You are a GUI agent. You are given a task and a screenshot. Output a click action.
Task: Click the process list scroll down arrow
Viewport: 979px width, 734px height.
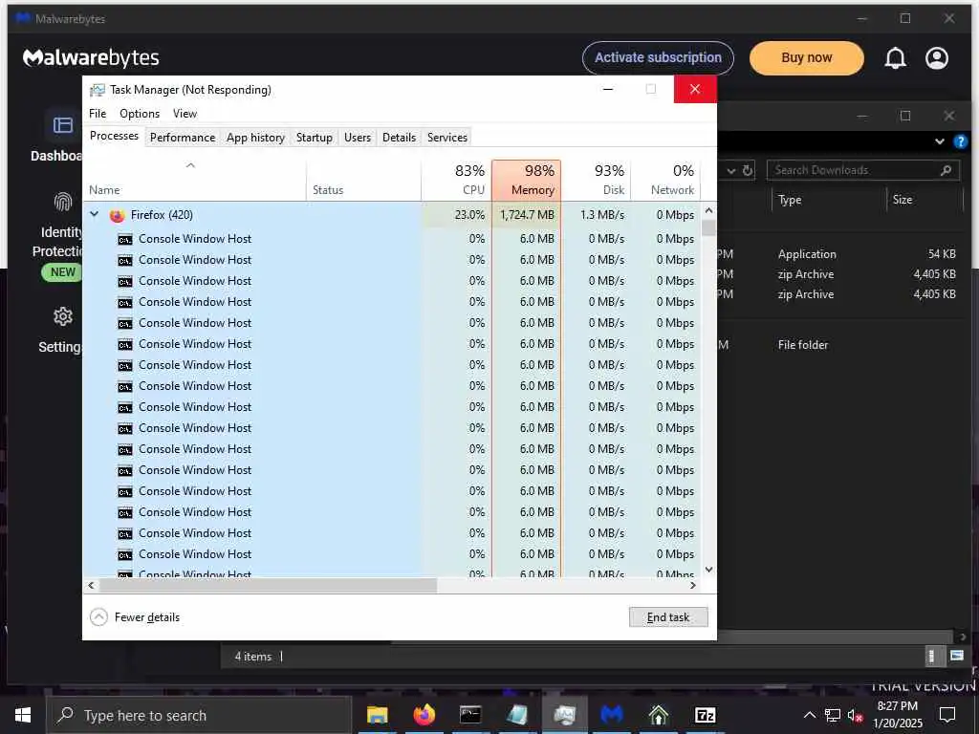(x=708, y=570)
